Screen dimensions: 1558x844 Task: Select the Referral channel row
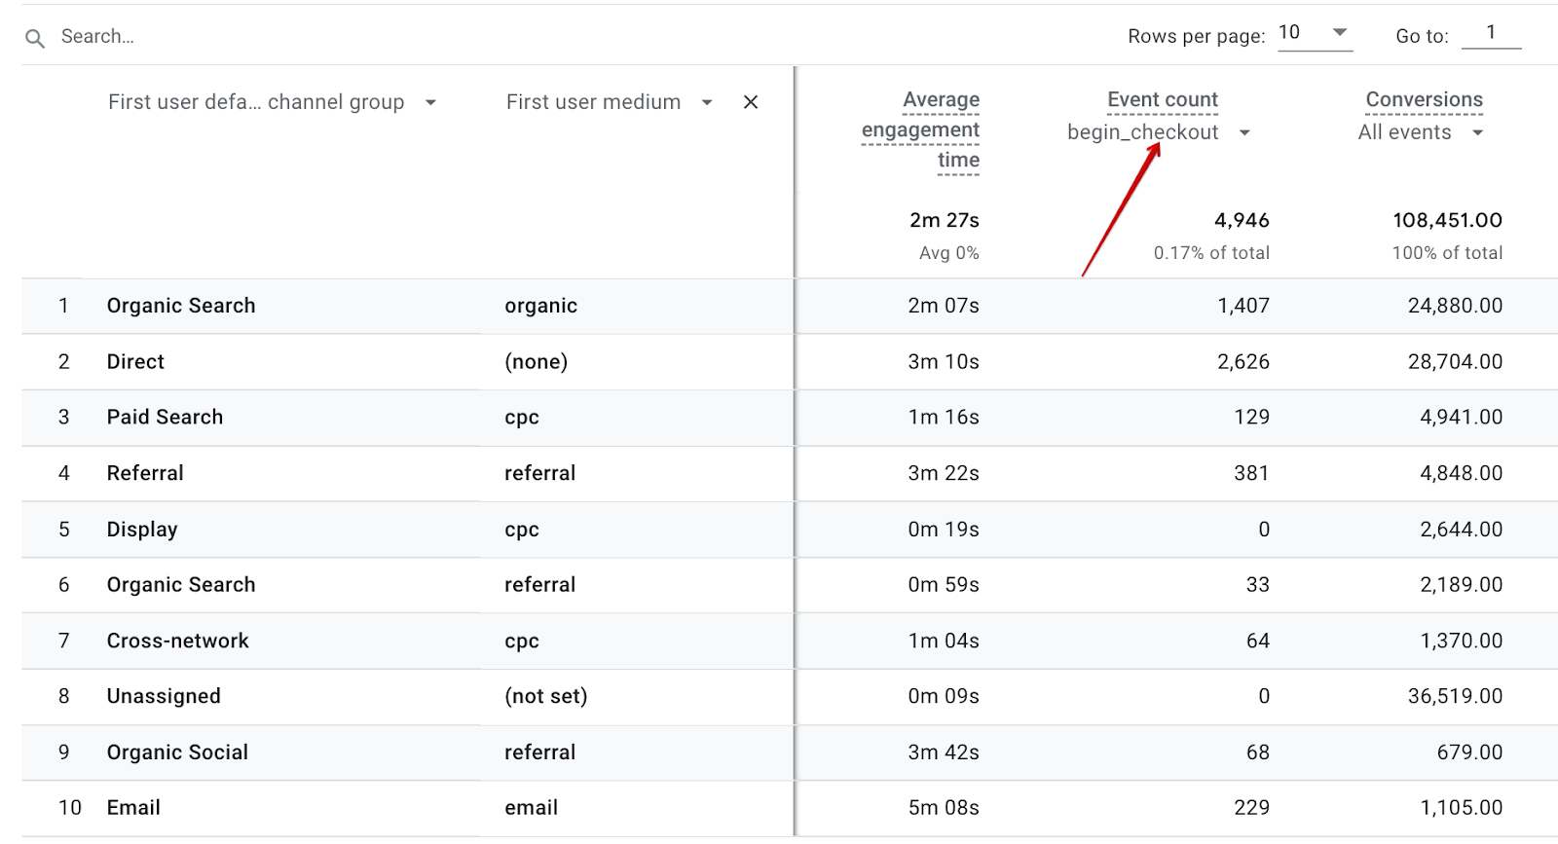[145, 474]
